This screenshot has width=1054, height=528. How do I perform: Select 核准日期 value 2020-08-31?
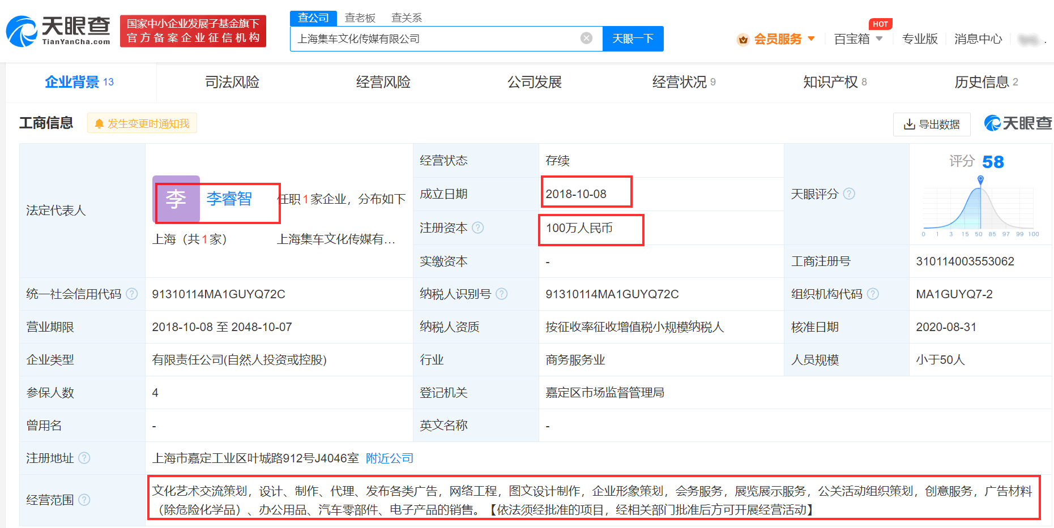946,327
